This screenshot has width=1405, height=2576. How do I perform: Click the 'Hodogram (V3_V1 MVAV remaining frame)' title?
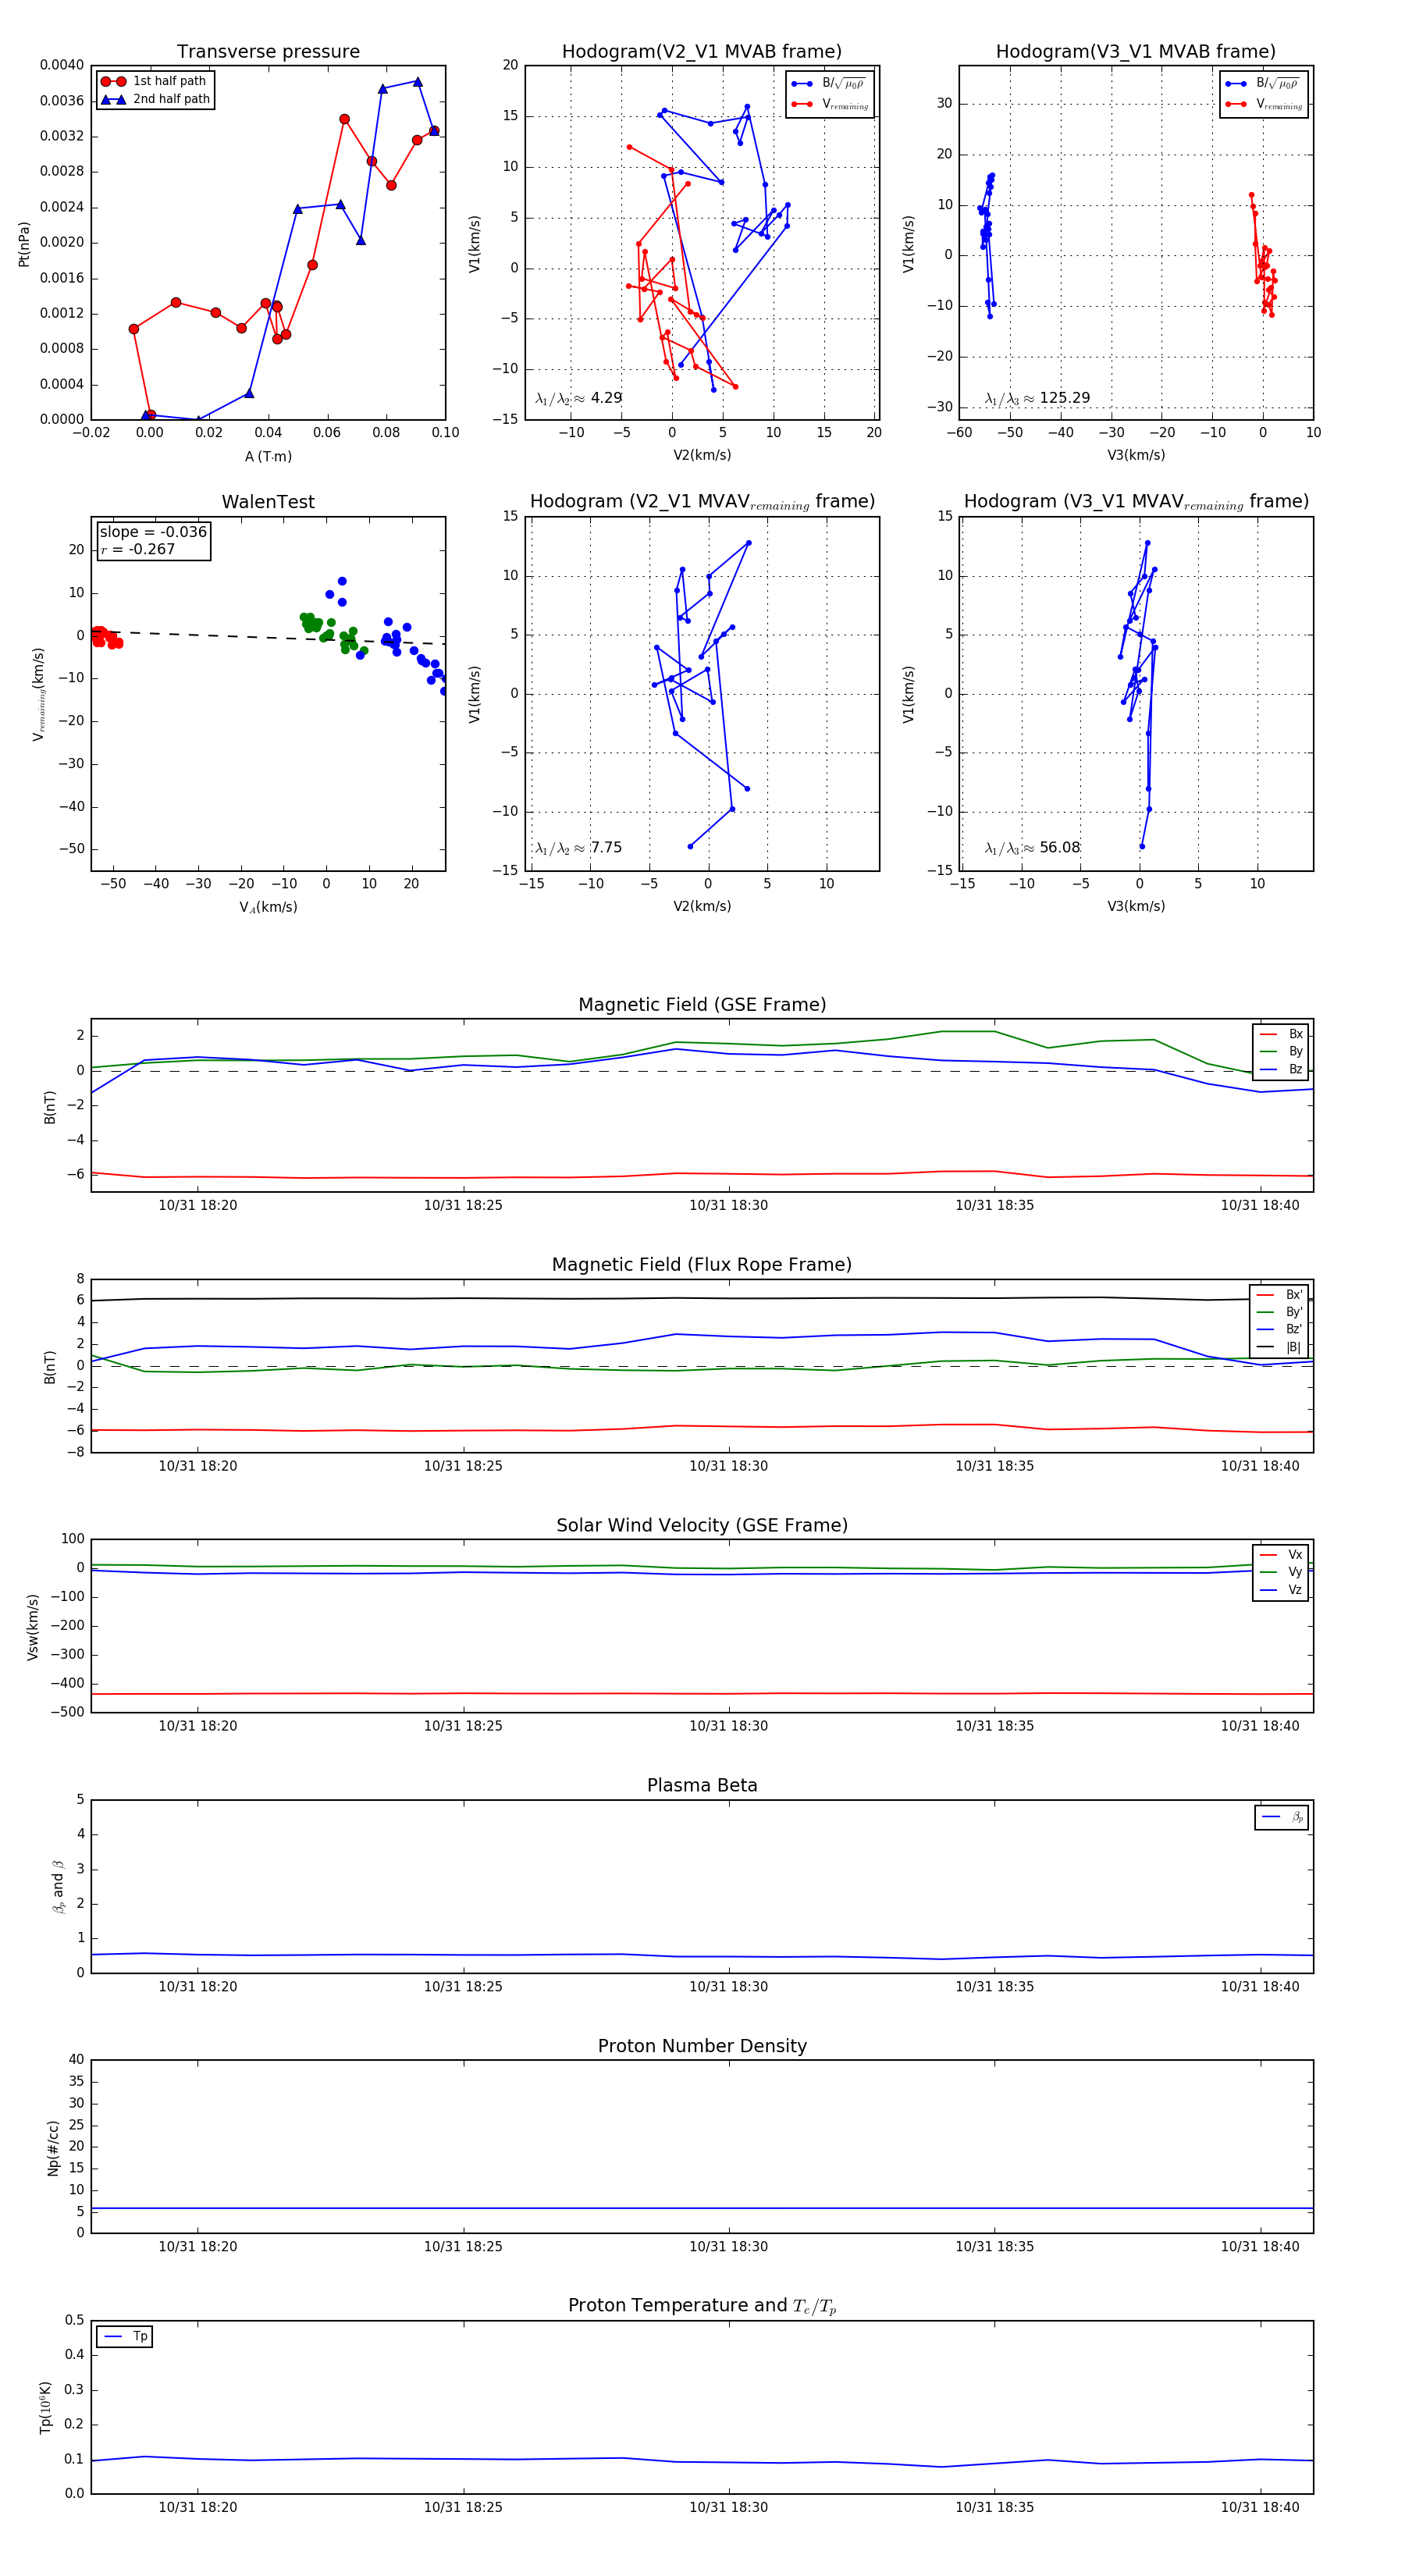point(1136,502)
